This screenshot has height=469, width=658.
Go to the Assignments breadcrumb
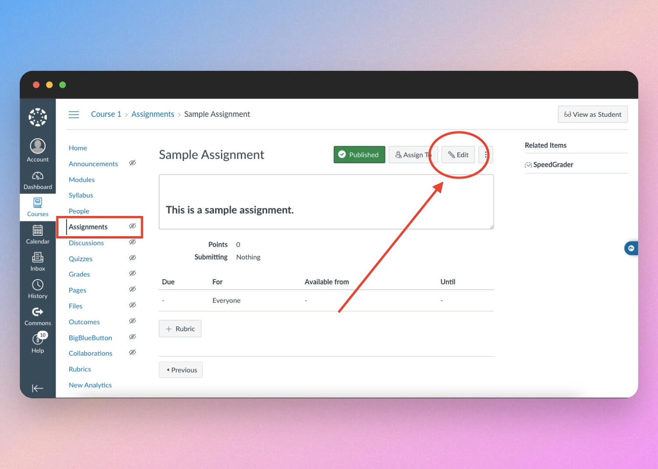point(152,114)
